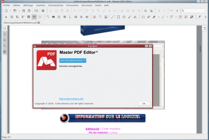
Task: Go to previous page with up chevron
Action: 171,11
